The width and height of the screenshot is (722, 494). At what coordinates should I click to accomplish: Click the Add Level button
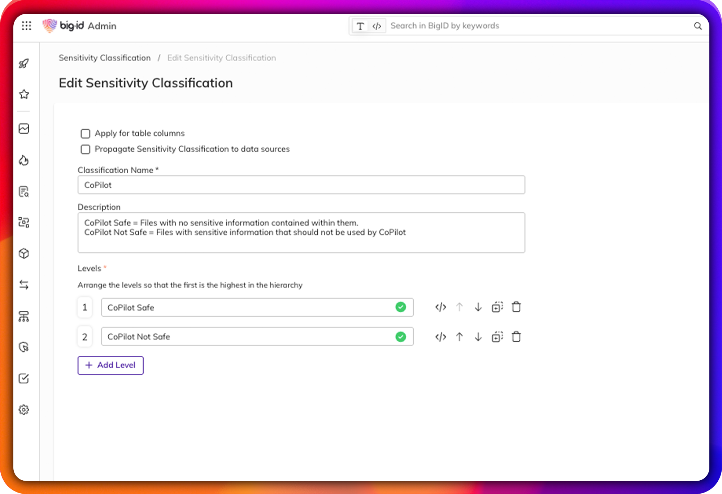(110, 365)
